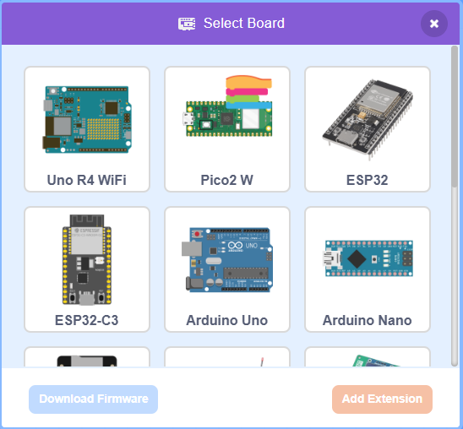Pick the Arduino Nano board picture
The width and height of the screenshot is (463, 429).
click(x=368, y=258)
